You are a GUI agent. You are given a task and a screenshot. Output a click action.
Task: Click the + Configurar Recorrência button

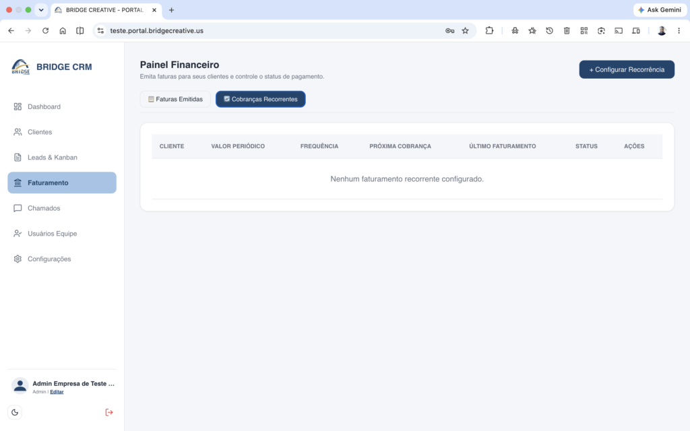(627, 69)
